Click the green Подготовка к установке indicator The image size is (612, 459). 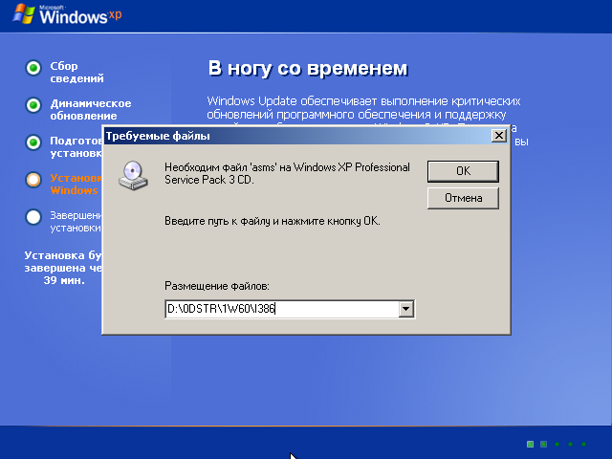(x=33, y=142)
